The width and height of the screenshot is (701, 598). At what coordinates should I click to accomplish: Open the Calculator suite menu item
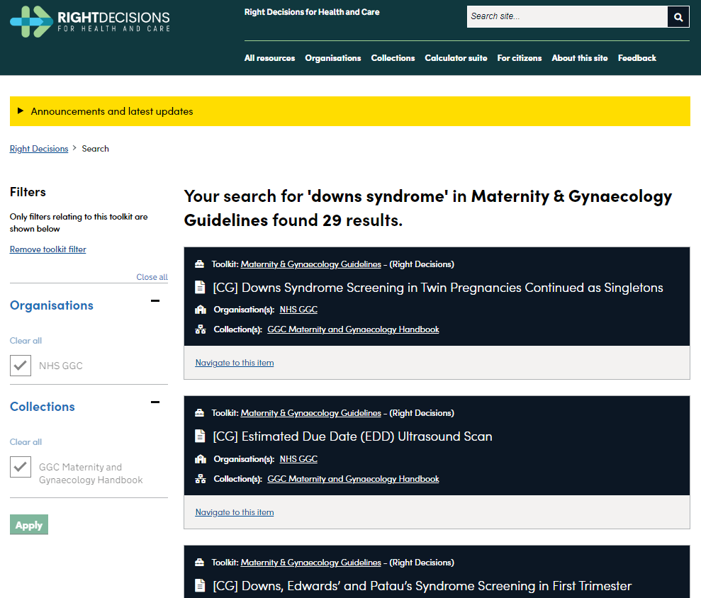point(456,58)
